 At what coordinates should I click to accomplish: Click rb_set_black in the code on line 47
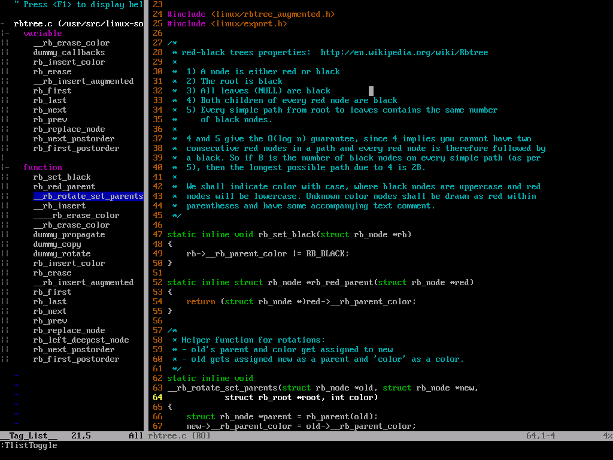pyautogui.click(x=287, y=235)
